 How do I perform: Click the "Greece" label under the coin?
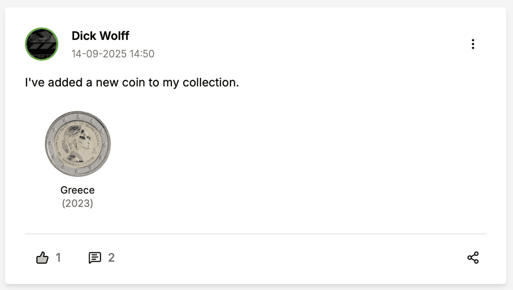pyautogui.click(x=77, y=190)
